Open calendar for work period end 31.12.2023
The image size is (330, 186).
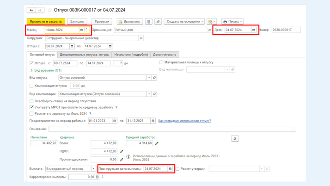coord(153,121)
